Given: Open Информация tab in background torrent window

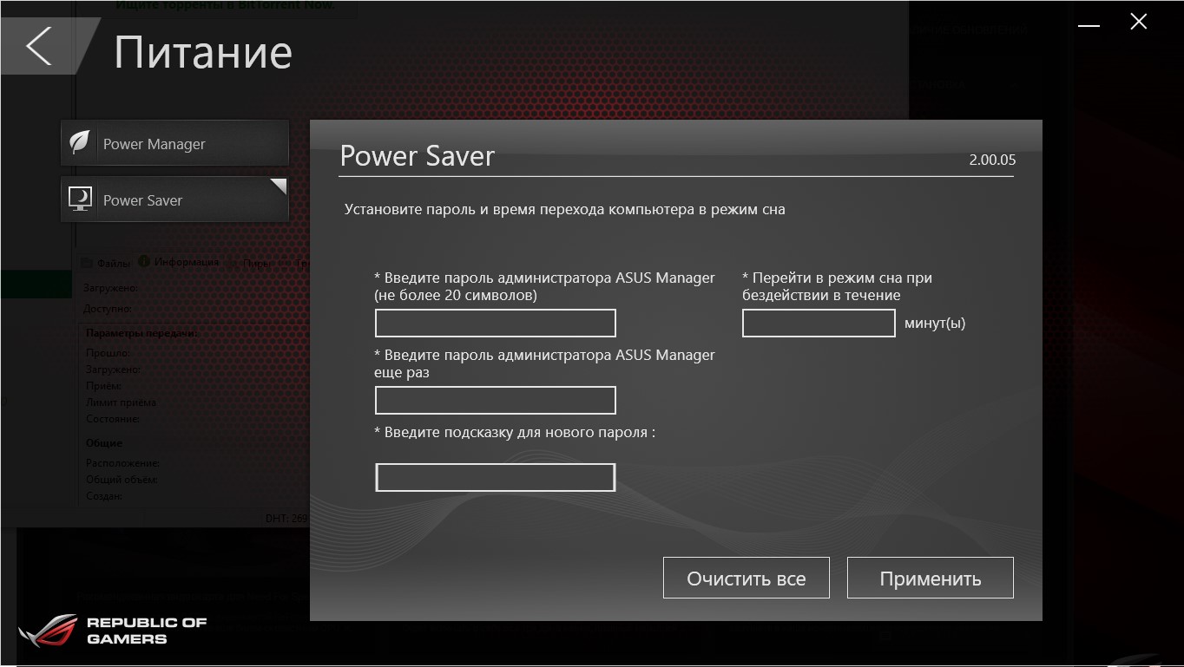Looking at the screenshot, I should (180, 262).
